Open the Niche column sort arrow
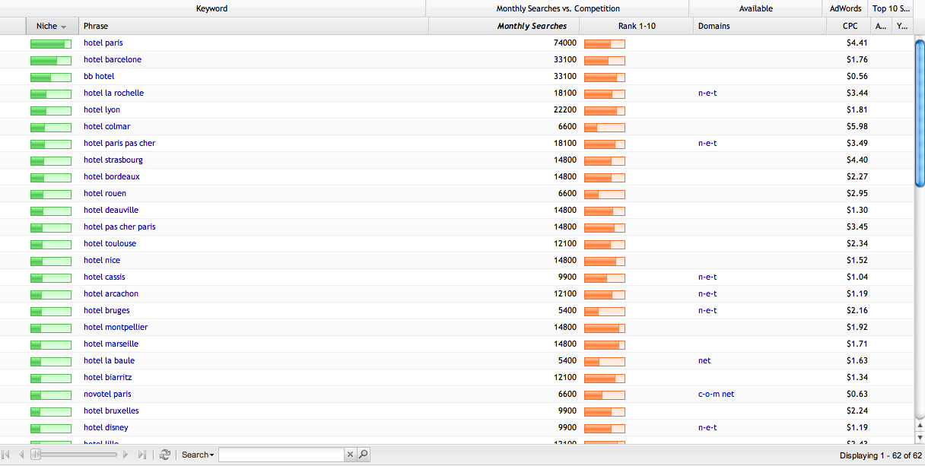The height and width of the screenshot is (466, 925). coord(64,27)
